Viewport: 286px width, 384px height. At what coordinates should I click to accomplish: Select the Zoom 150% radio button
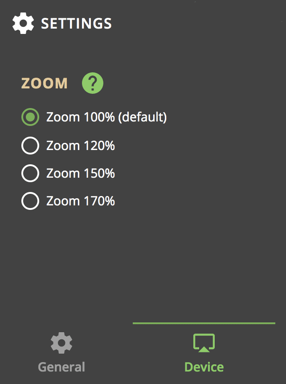point(30,173)
